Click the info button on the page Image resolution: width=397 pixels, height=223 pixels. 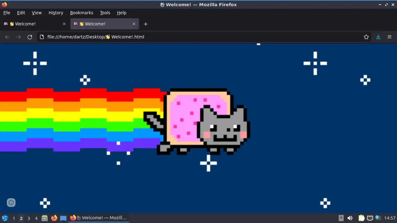tap(11, 203)
